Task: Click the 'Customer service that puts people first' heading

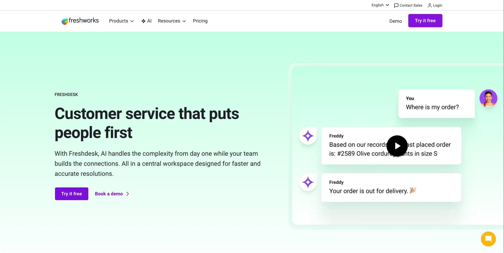Action: click(x=147, y=123)
